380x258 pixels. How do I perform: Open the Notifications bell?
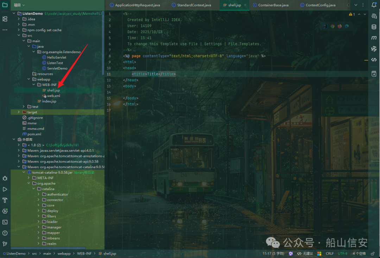(374, 5)
